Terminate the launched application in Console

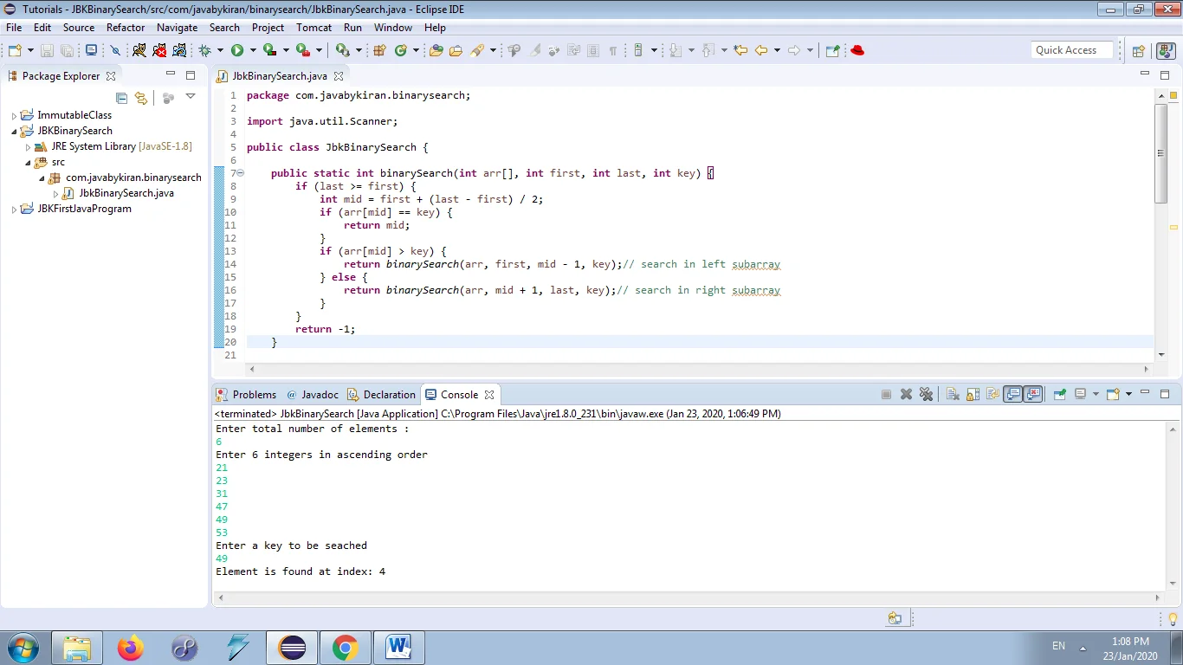[x=885, y=394]
